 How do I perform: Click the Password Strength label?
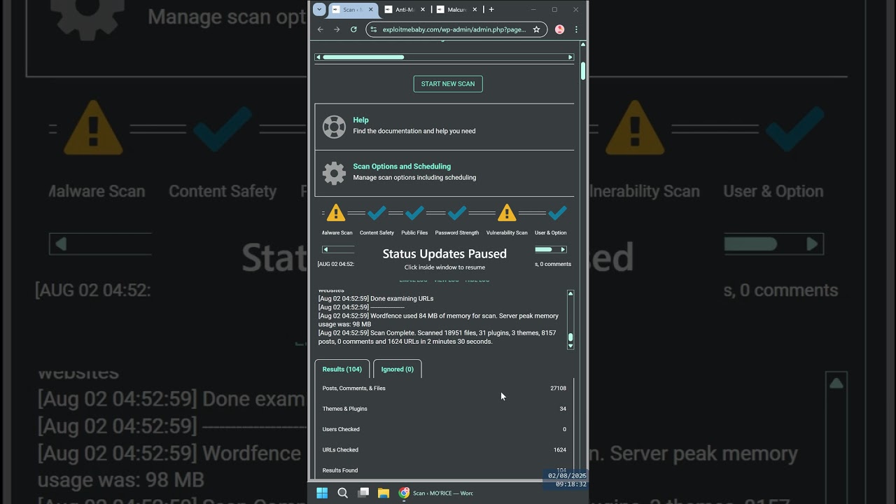[x=457, y=232]
